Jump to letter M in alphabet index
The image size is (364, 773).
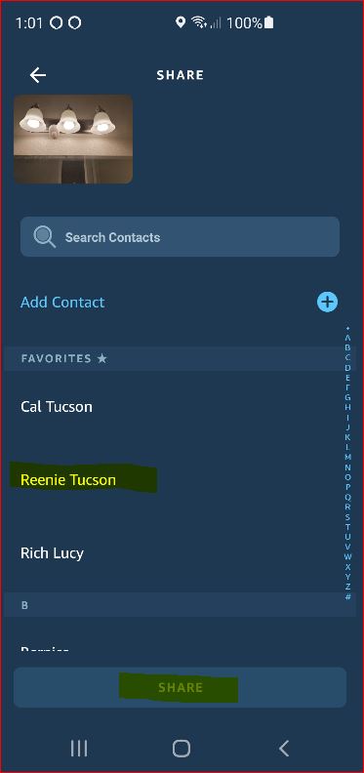tap(347, 457)
